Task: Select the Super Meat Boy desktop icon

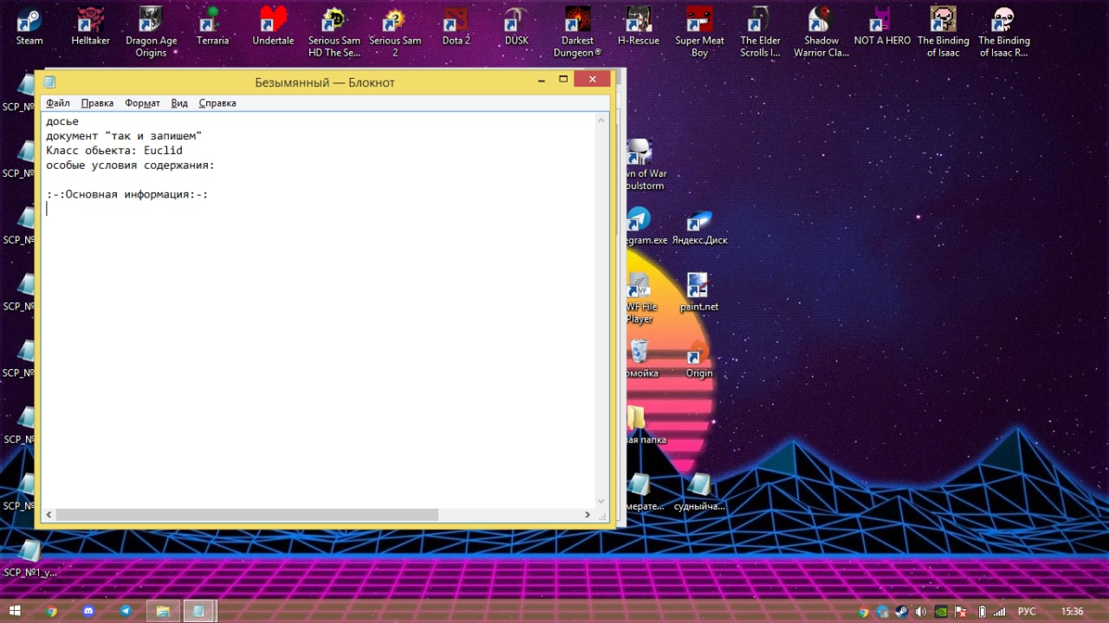Action: click(x=699, y=32)
